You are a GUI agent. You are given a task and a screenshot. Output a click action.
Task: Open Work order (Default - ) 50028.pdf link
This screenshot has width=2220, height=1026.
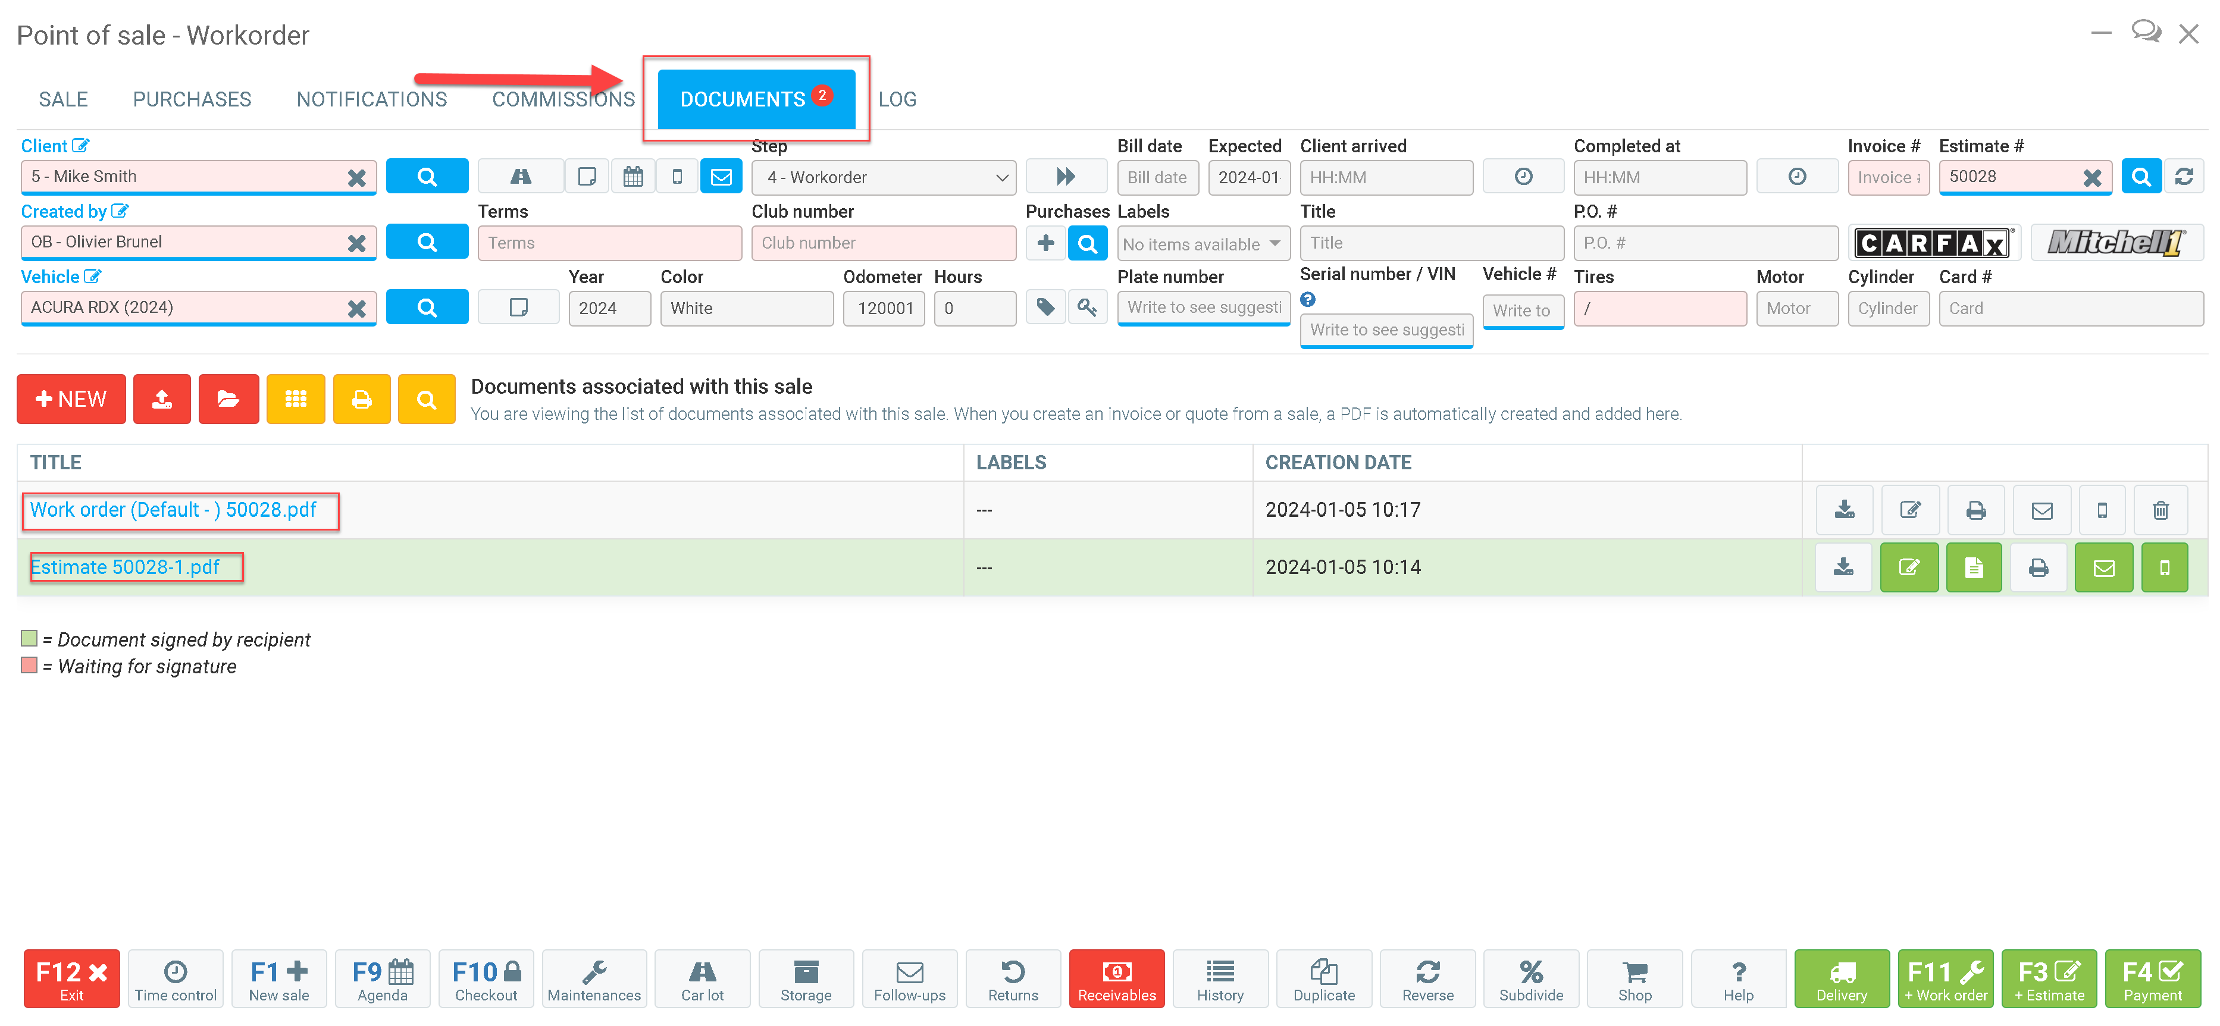tap(173, 510)
